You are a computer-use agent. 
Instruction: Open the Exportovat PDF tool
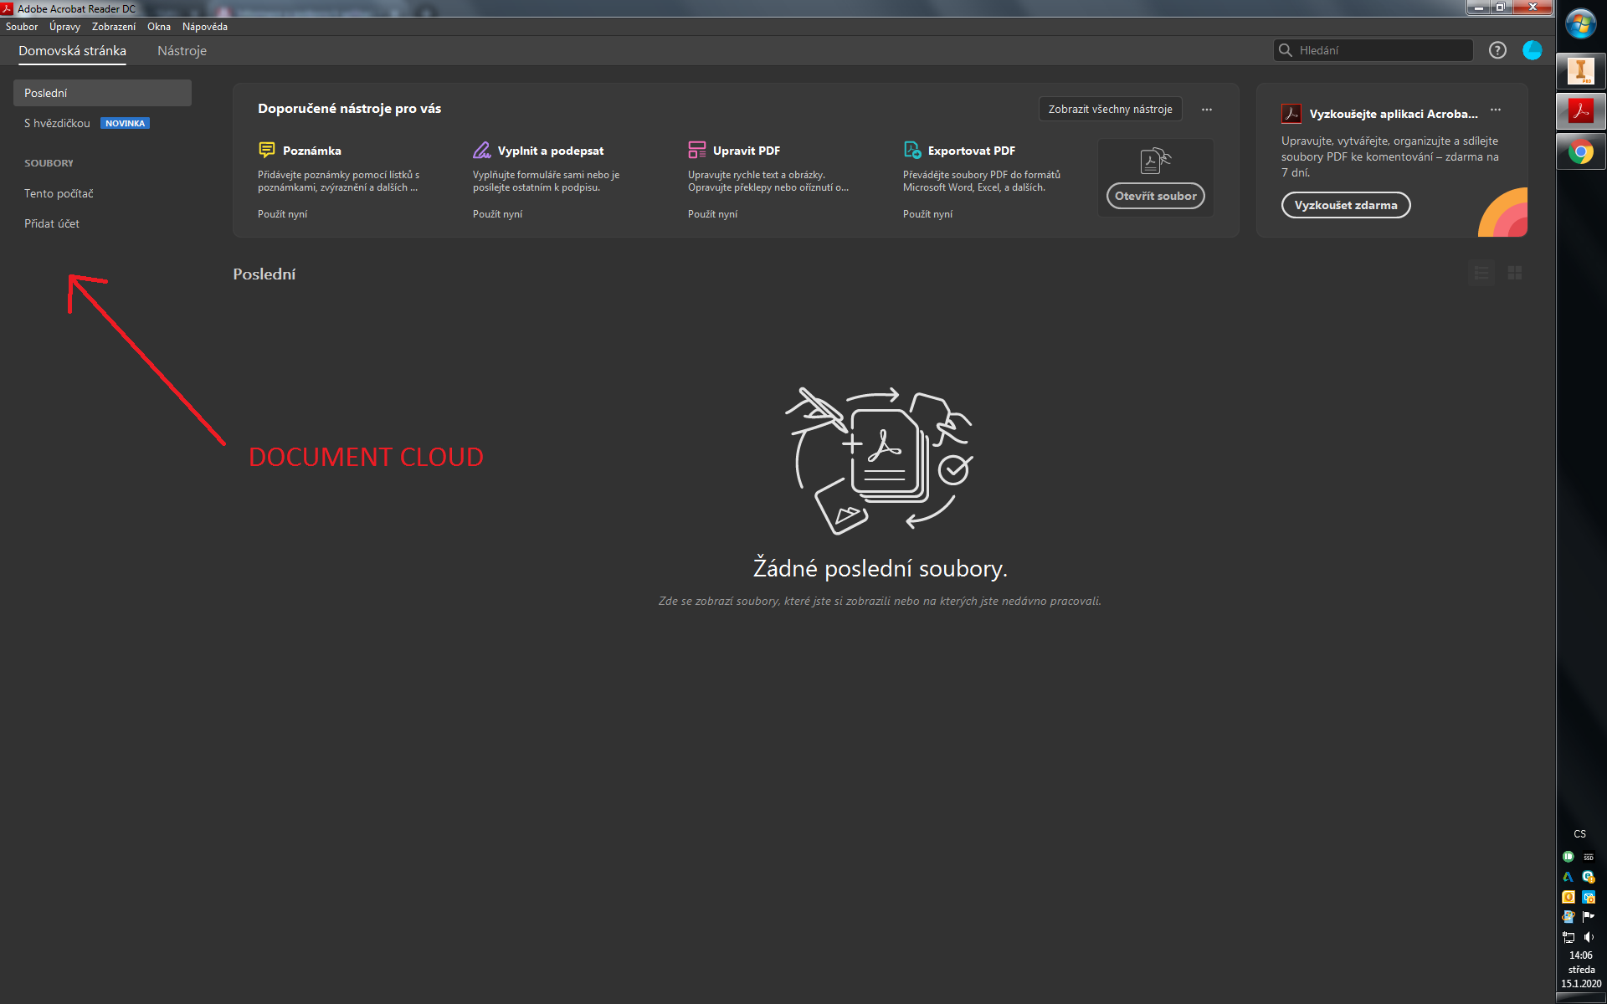[x=911, y=150]
